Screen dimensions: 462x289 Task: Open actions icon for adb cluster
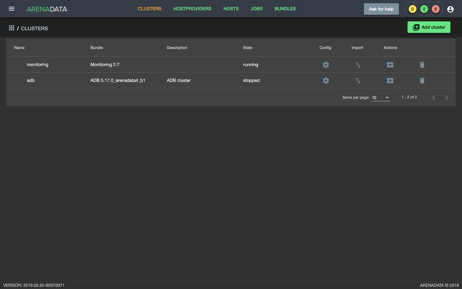390,81
